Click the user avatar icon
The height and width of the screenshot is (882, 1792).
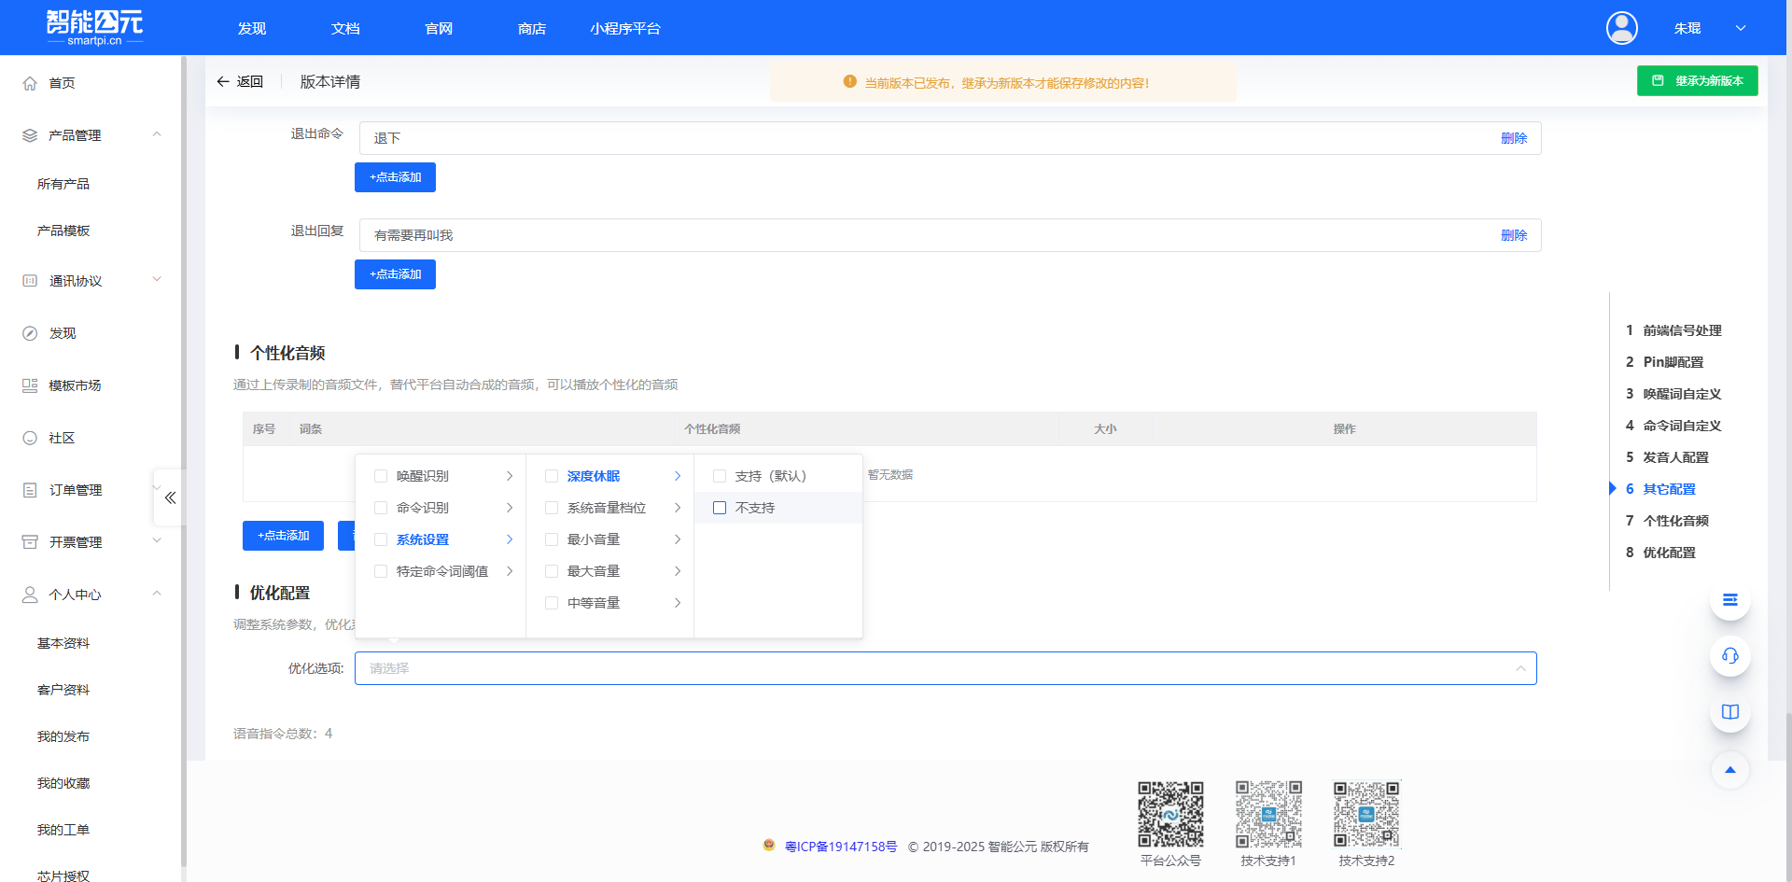(1621, 28)
